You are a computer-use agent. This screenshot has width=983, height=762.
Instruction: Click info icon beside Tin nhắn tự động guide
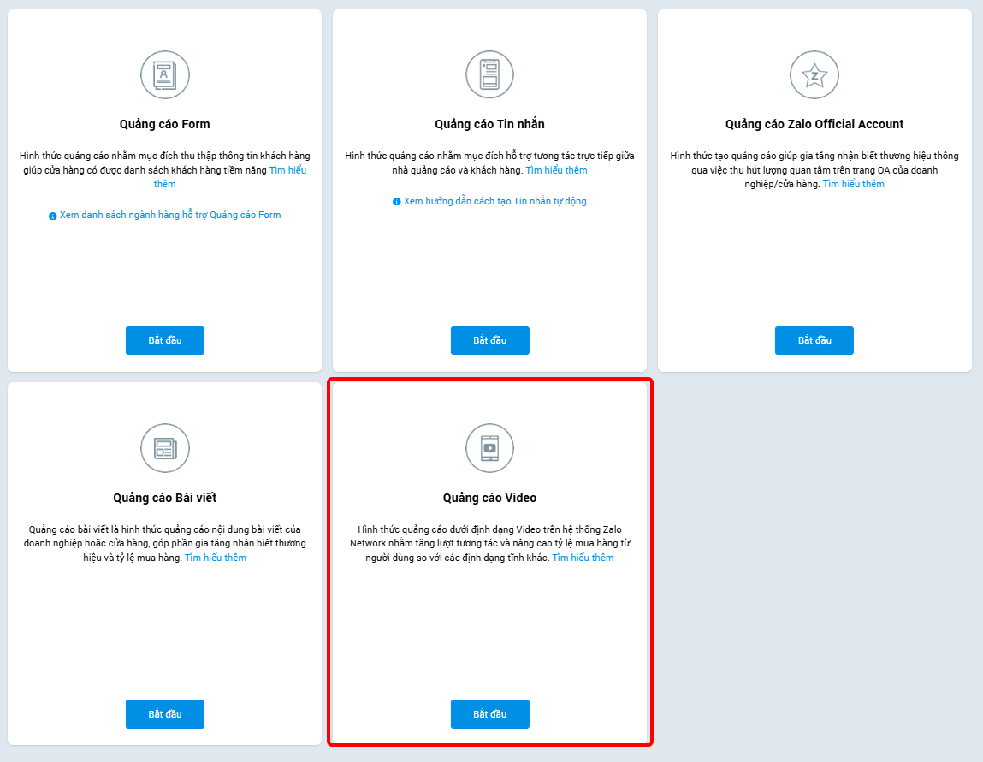[397, 202]
